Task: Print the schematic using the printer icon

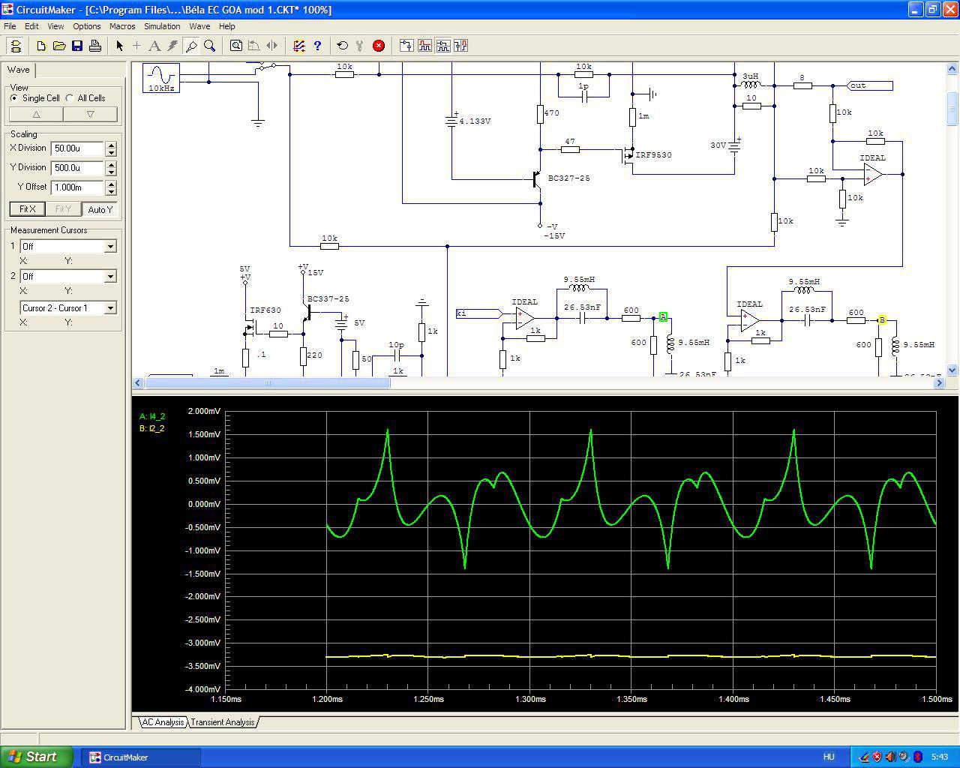Action: [x=95, y=46]
